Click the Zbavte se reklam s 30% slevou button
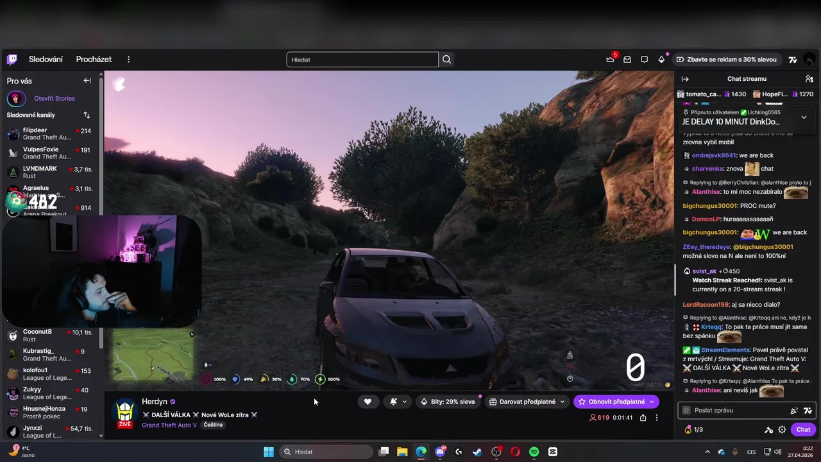The height and width of the screenshot is (462, 821). tap(727, 60)
